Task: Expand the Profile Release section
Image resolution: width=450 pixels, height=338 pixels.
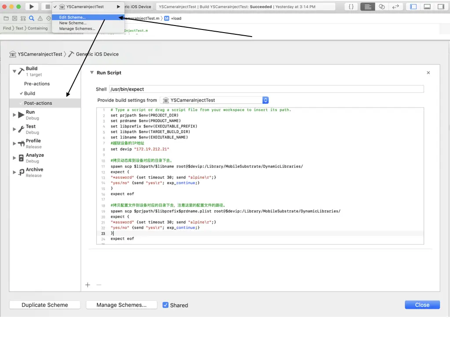Action: click(15, 143)
